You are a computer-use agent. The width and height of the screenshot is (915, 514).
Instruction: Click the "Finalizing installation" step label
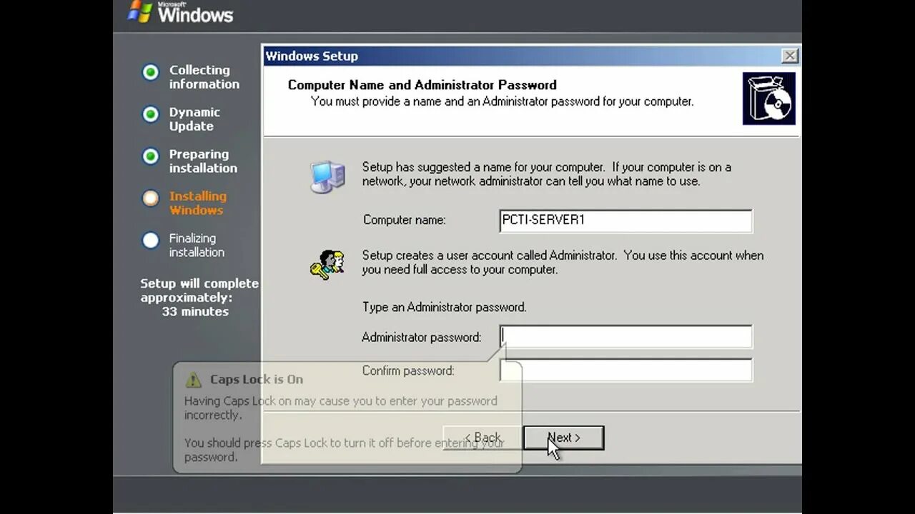[197, 245]
